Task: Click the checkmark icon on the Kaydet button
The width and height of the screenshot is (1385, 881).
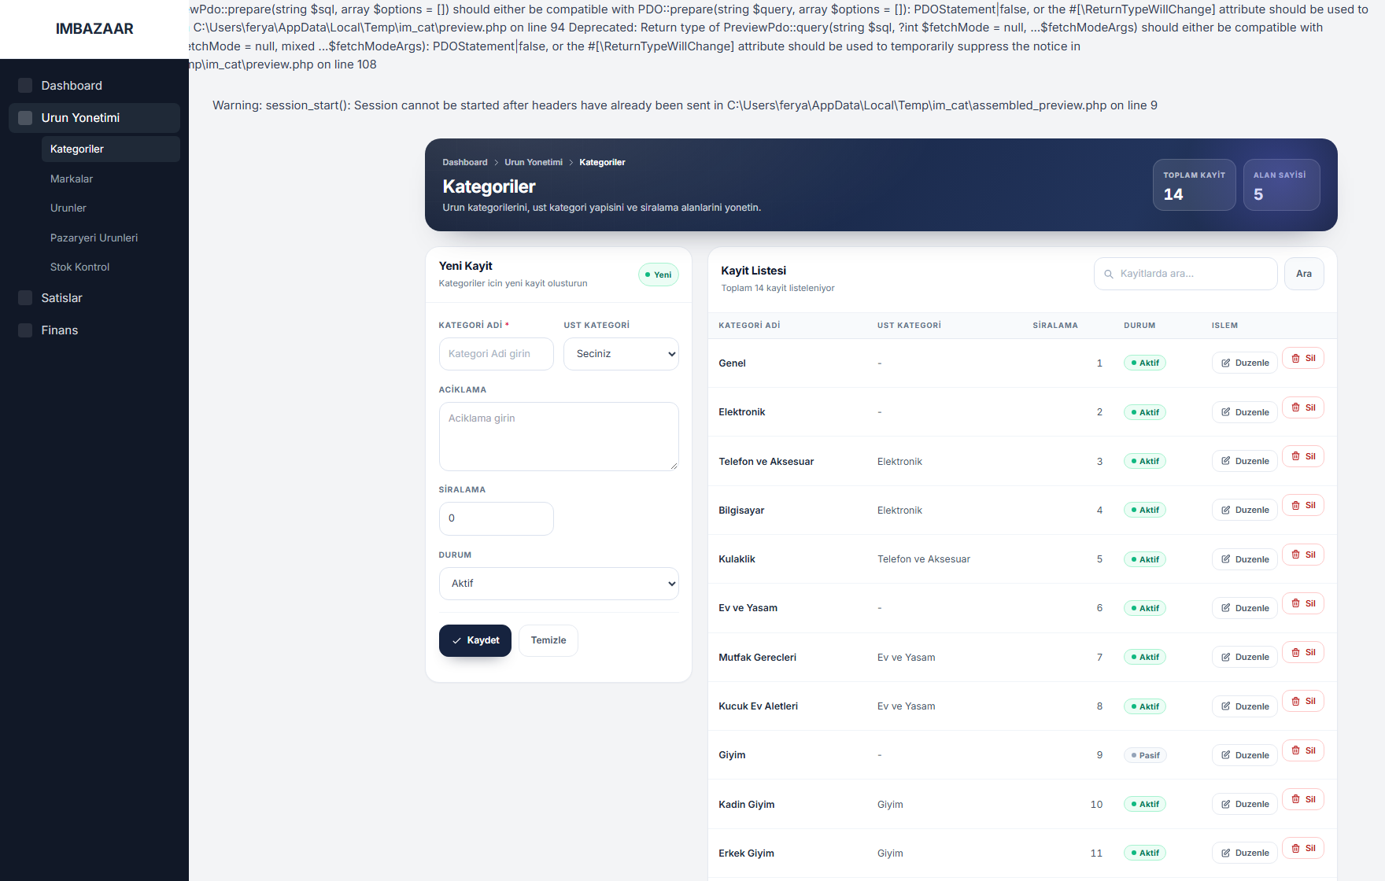Action: pos(456,640)
